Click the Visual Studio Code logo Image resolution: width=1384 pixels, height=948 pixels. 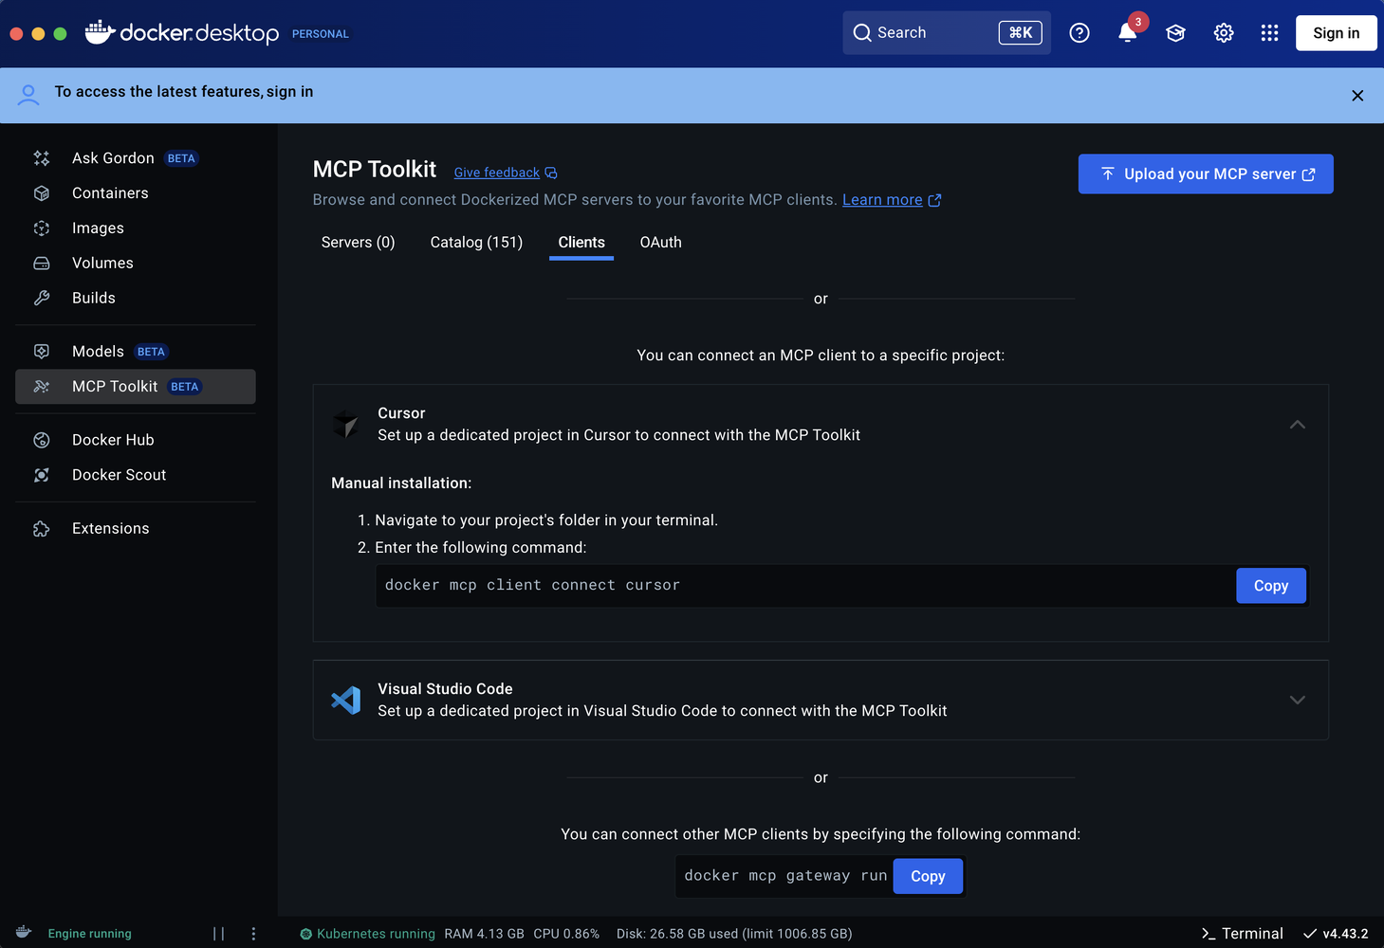coord(345,700)
